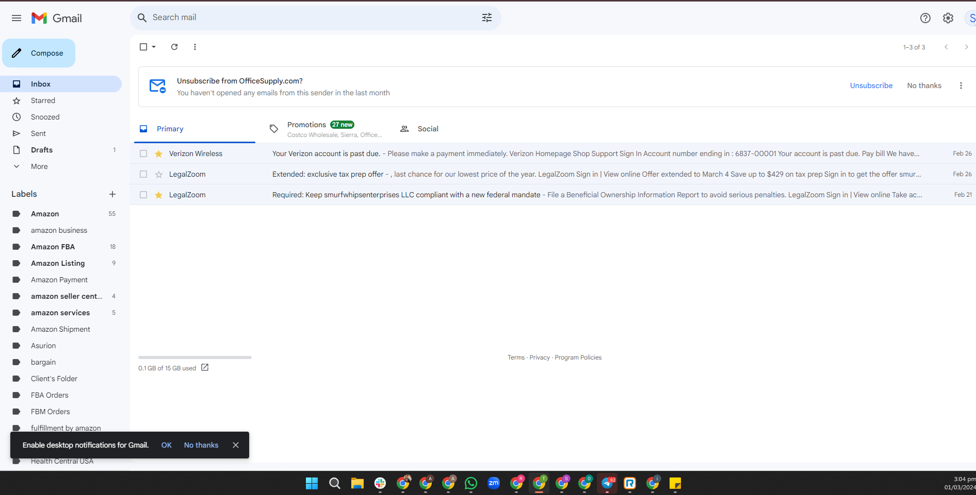Select the Verizon Wireless email checkbox
This screenshot has height=495, width=976.
pos(143,153)
